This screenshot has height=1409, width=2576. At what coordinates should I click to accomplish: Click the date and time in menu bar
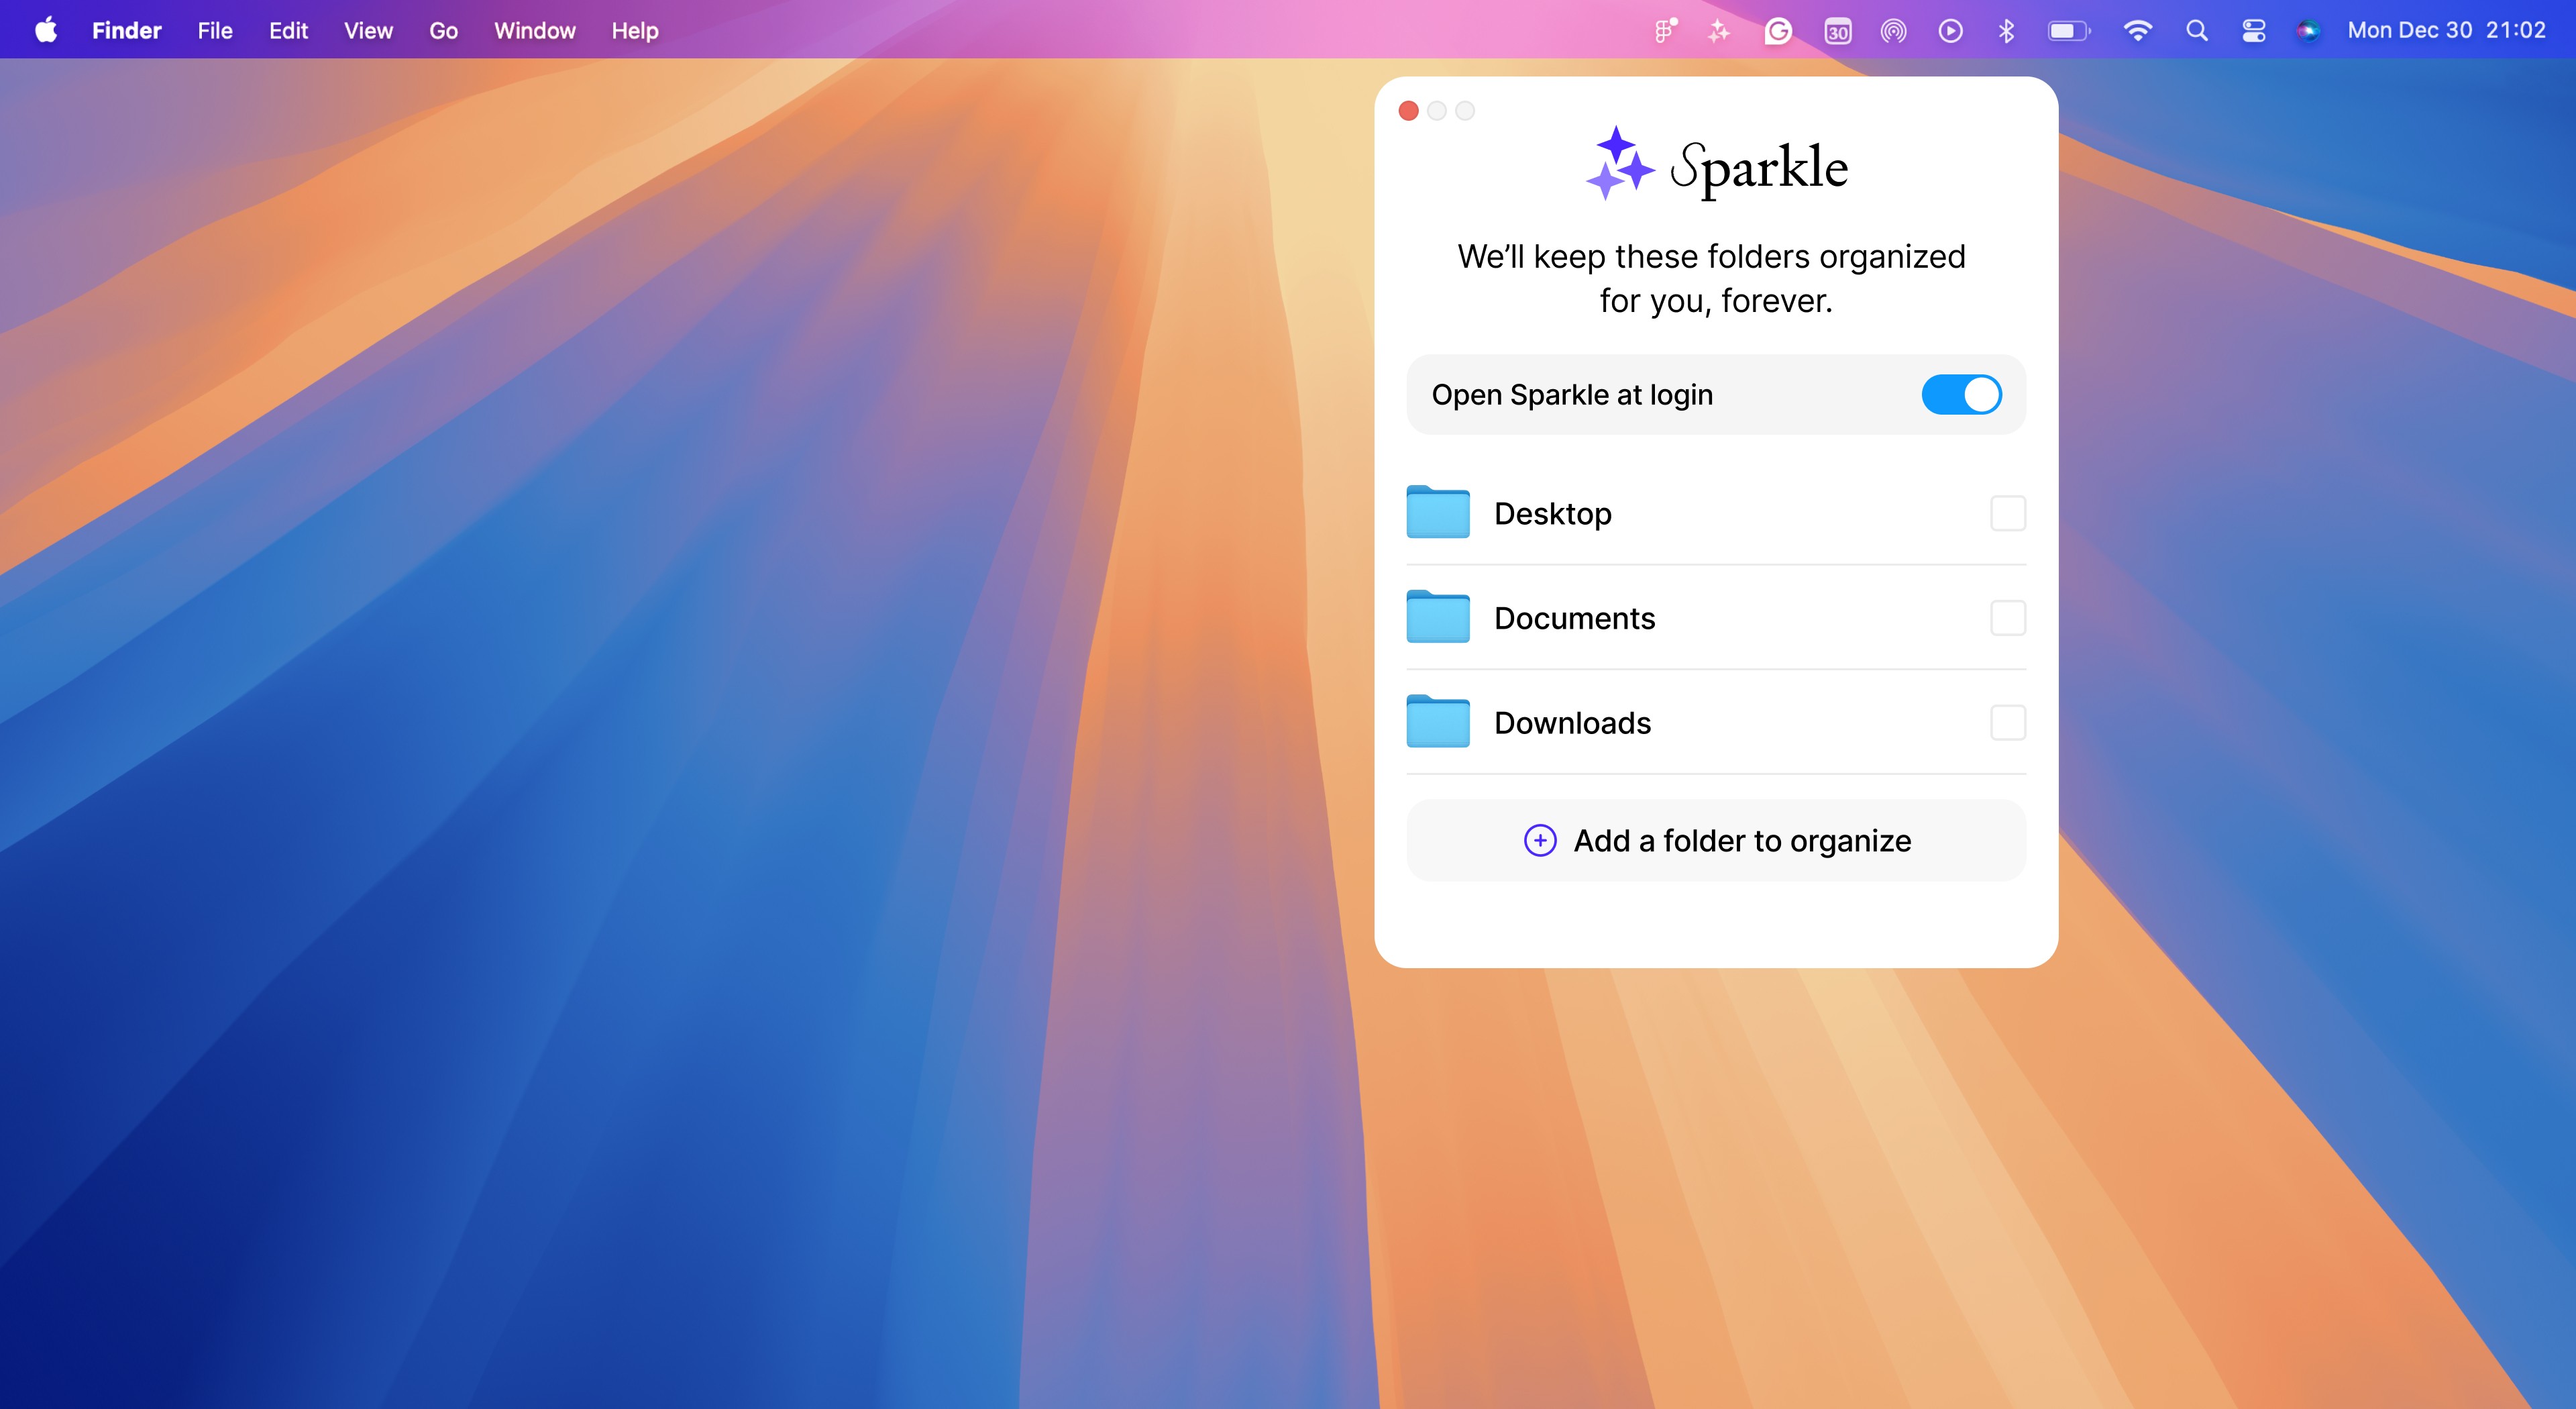pyautogui.click(x=2446, y=31)
